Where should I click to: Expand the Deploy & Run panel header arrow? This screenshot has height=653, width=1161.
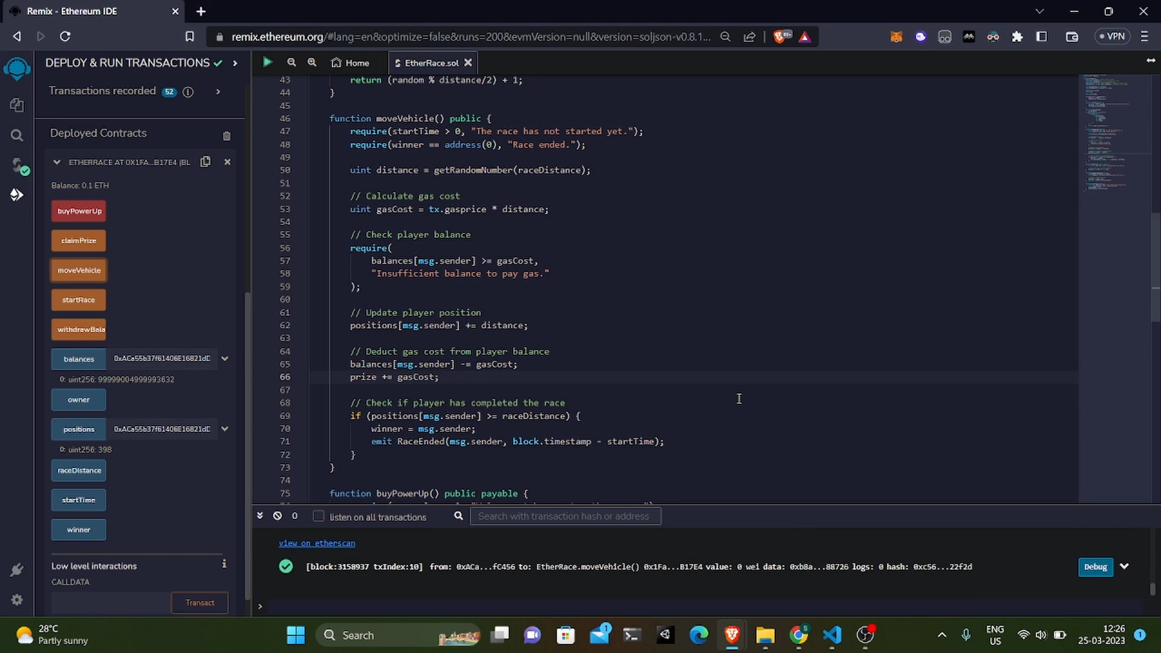coord(235,63)
